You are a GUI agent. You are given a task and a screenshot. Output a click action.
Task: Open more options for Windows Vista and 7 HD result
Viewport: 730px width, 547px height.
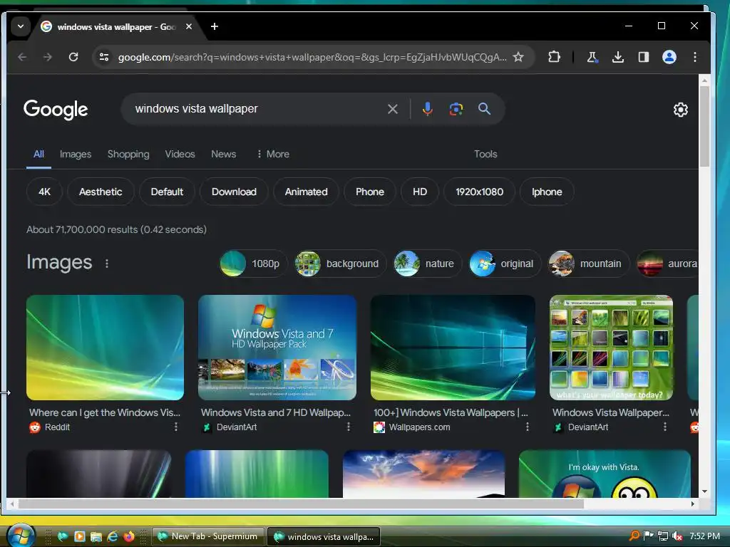point(348,427)
